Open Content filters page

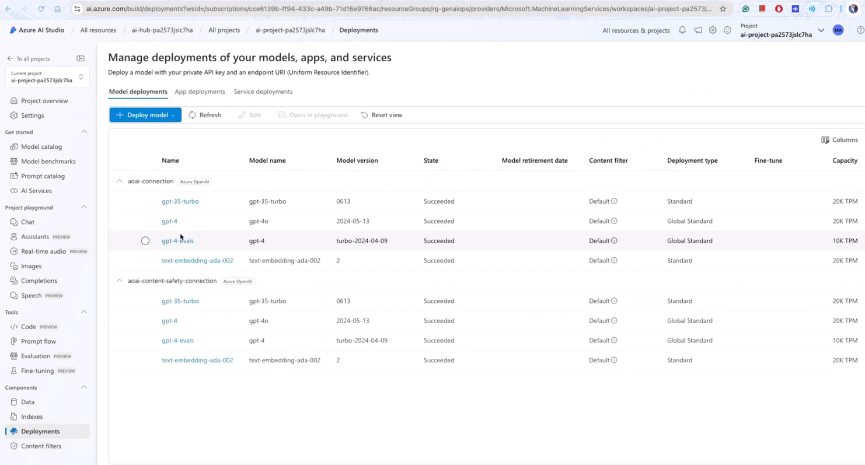(41, 446)
